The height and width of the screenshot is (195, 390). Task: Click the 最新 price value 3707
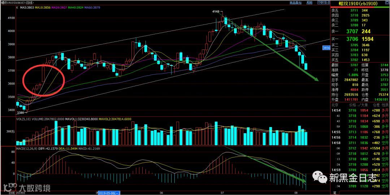(354, 65)
